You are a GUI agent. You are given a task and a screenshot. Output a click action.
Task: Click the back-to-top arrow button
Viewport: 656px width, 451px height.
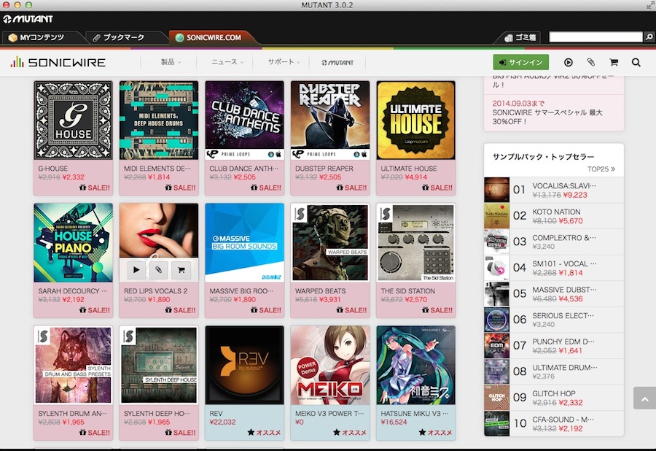pos(645,398)
